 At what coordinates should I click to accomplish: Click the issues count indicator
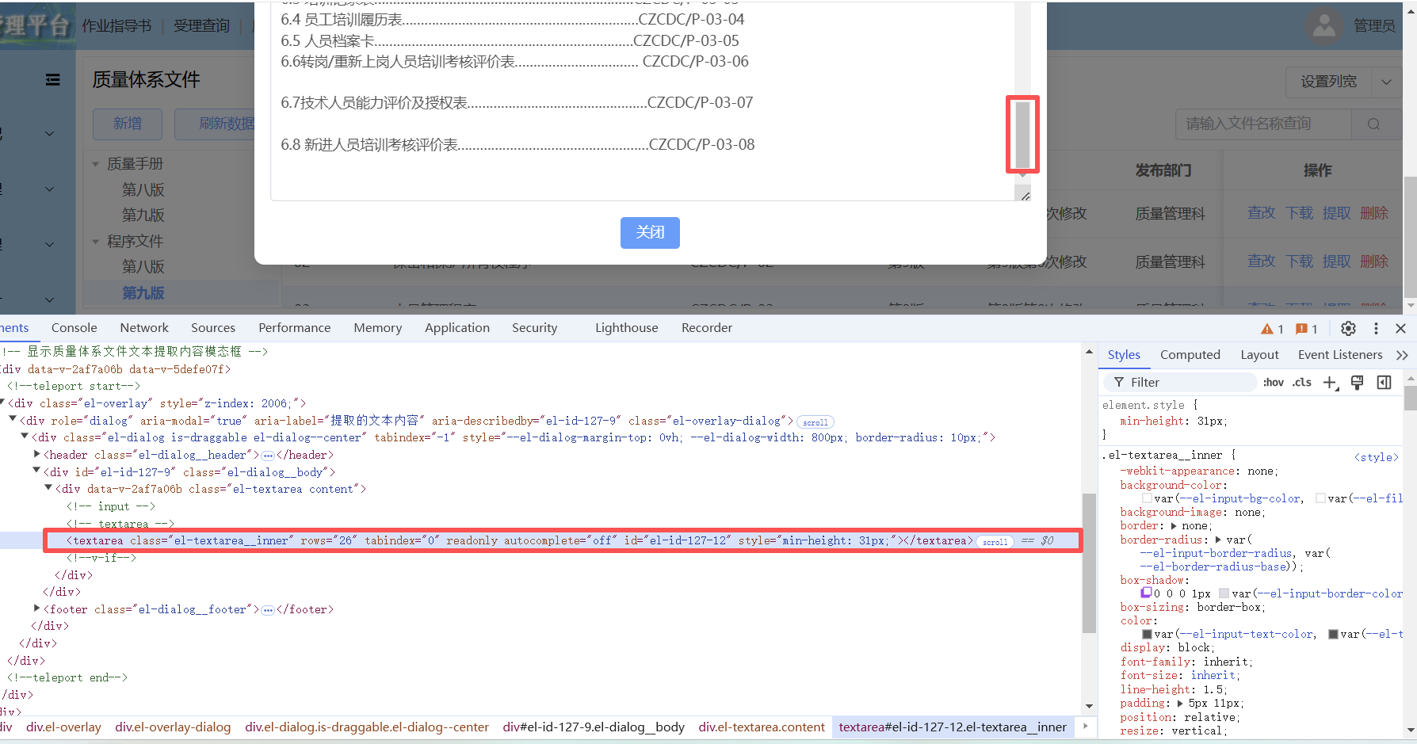tap(1306, 329)
